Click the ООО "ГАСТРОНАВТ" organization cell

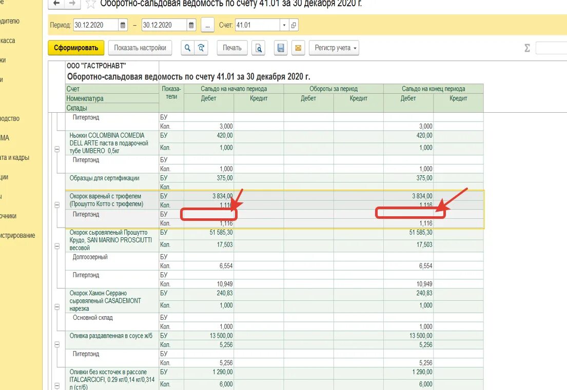112,66
